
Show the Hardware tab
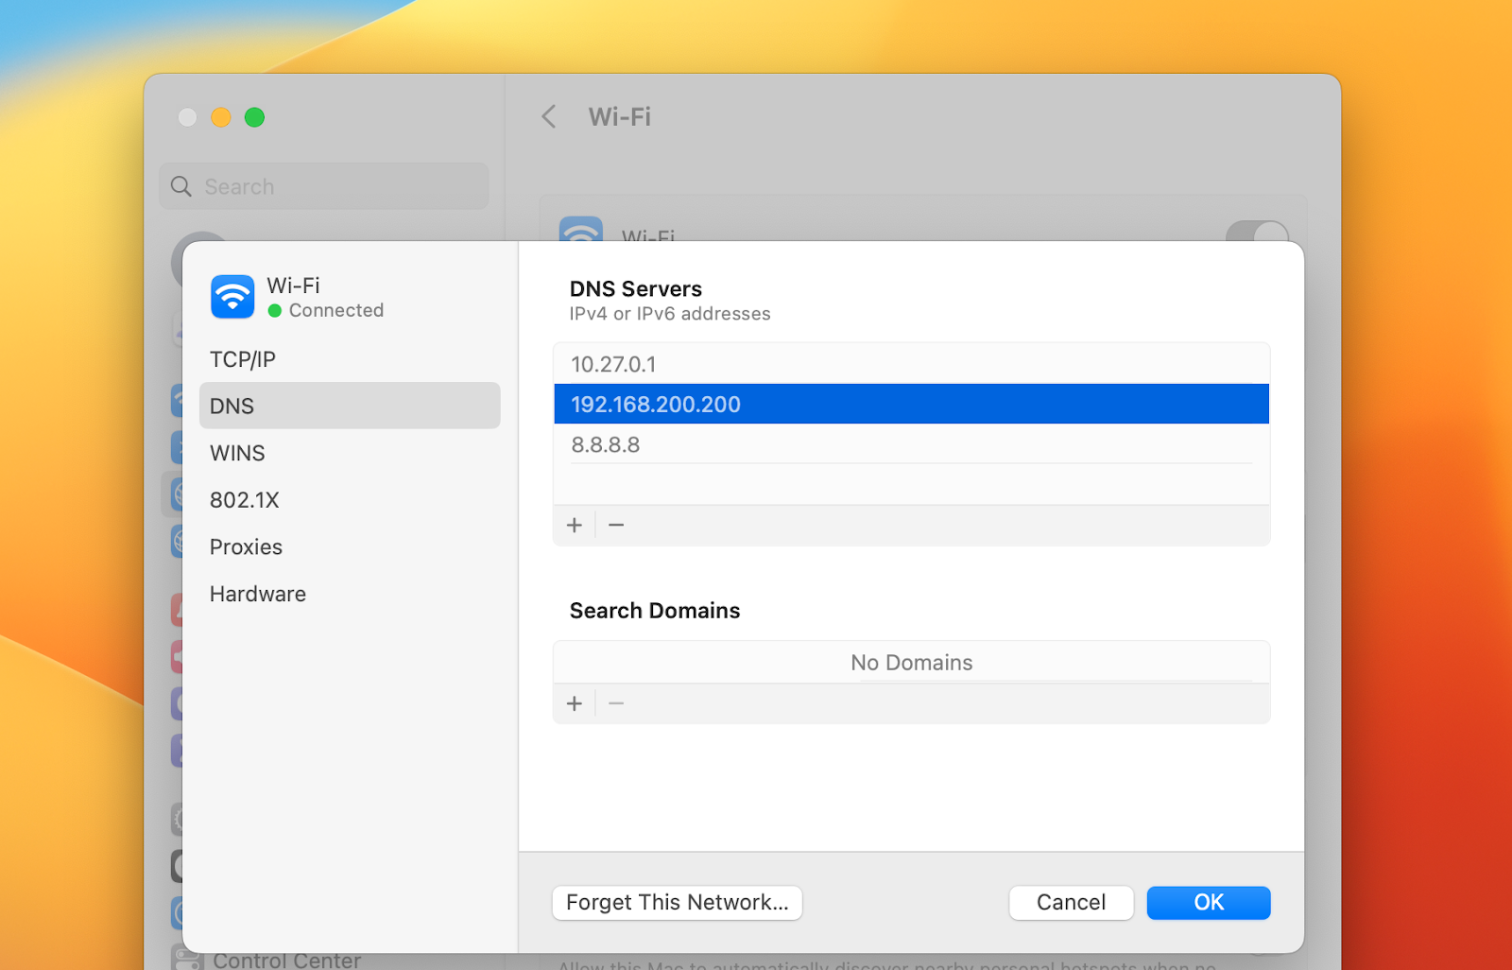tap(258, 594)
